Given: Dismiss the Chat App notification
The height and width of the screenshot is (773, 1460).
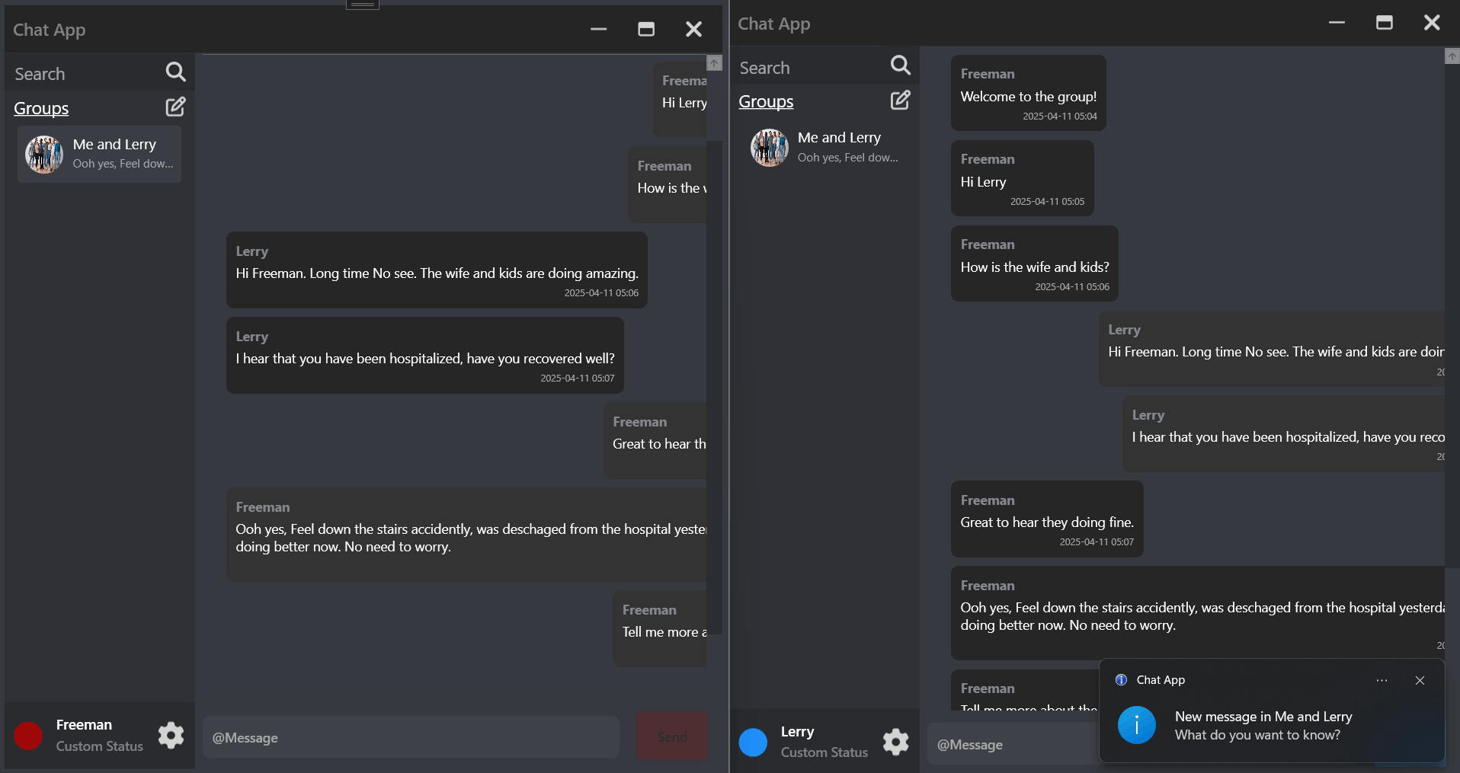Looking at the screenshot, I should coord(1419,681).
